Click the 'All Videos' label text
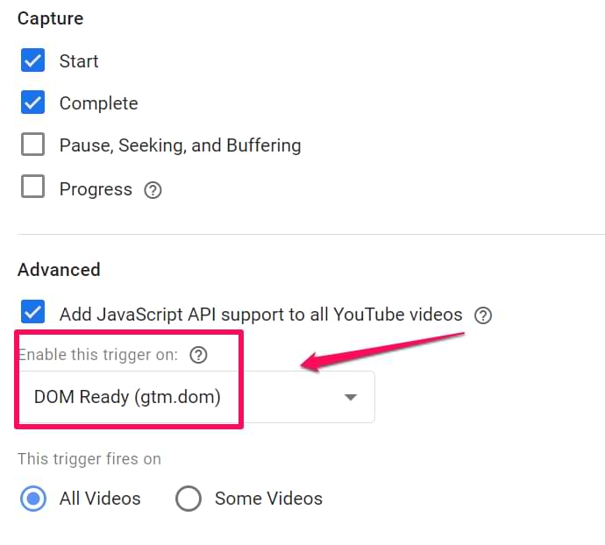Viewport: 605px width, 545px height. (x=100, y=499)
